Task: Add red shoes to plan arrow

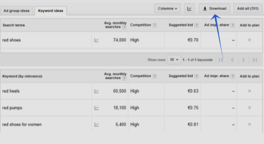Action: tap(249, 40)
